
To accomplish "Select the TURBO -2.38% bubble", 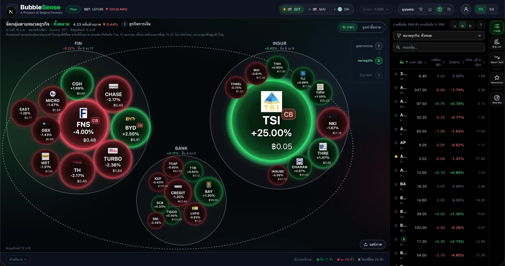I will (x=113, y=159).
